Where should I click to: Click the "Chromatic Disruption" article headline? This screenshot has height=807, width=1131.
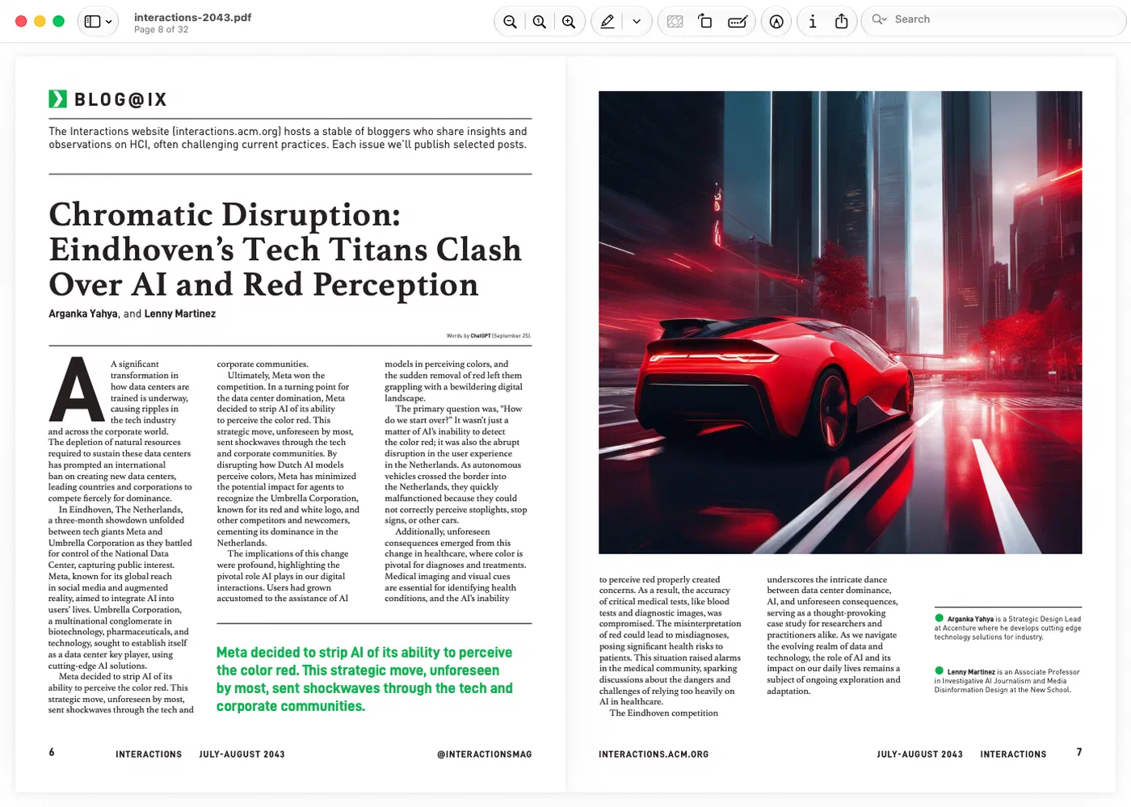[285, 249]
